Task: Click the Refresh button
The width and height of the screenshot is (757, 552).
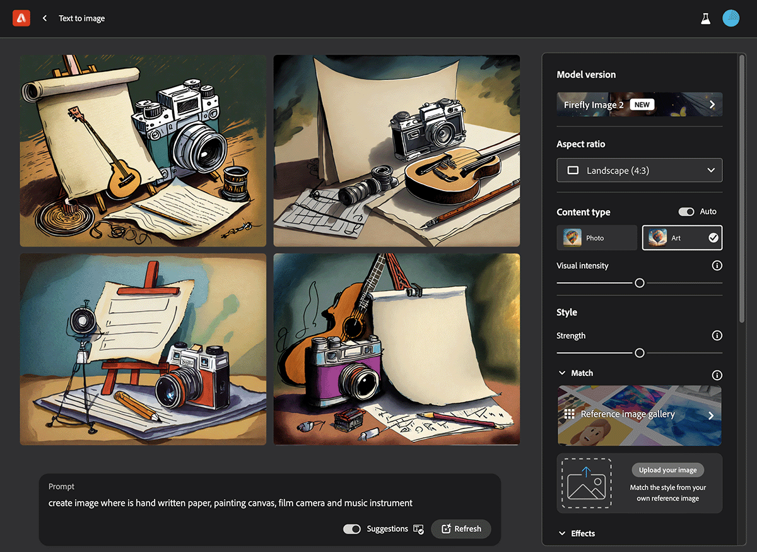Action: click(461, 529)
